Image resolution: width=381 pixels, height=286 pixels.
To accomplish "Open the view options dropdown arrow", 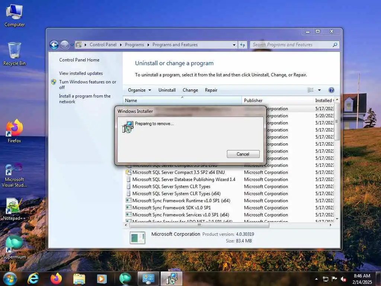I will [319, 90].
